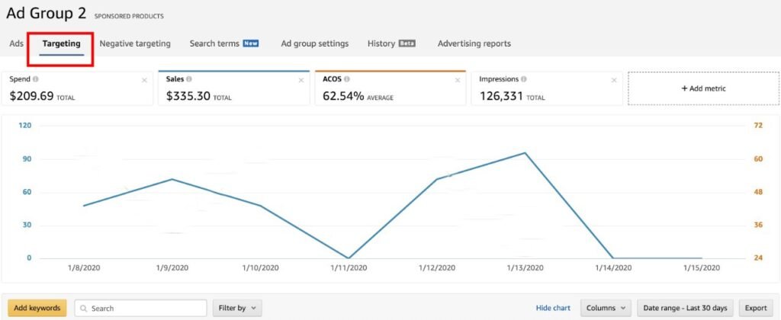The width and height of the screenshot is (781, 320).
Task: Open Date range Last 30 days selector
Action: (x=686, y=308)
